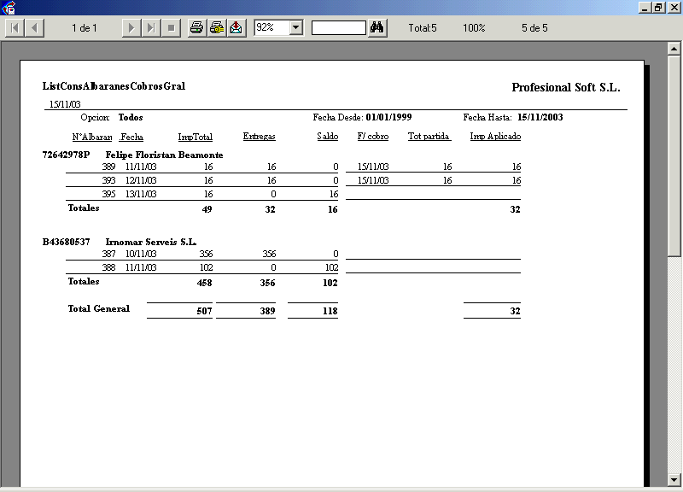Print the report with printer icon
The image size is (683, 492).
pos(196,28)
